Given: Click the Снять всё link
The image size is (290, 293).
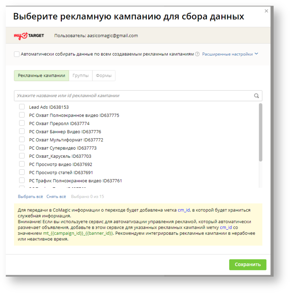Looking at the screenshot, I should (x=56, y=197).
